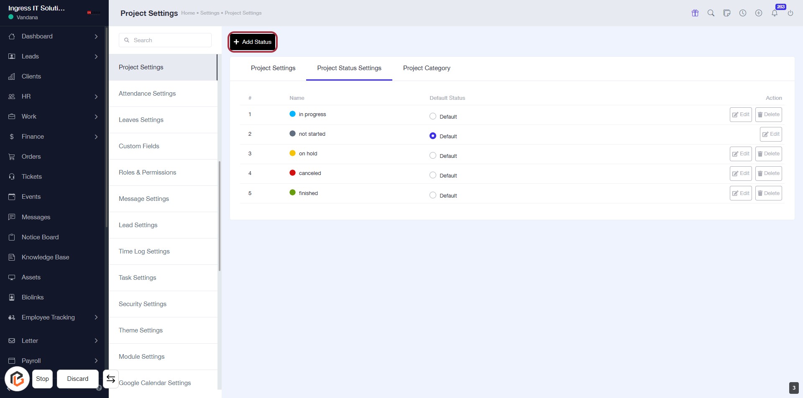Click the power logout icon
Viewport: 803px width, 398px height.
[790, 13]
